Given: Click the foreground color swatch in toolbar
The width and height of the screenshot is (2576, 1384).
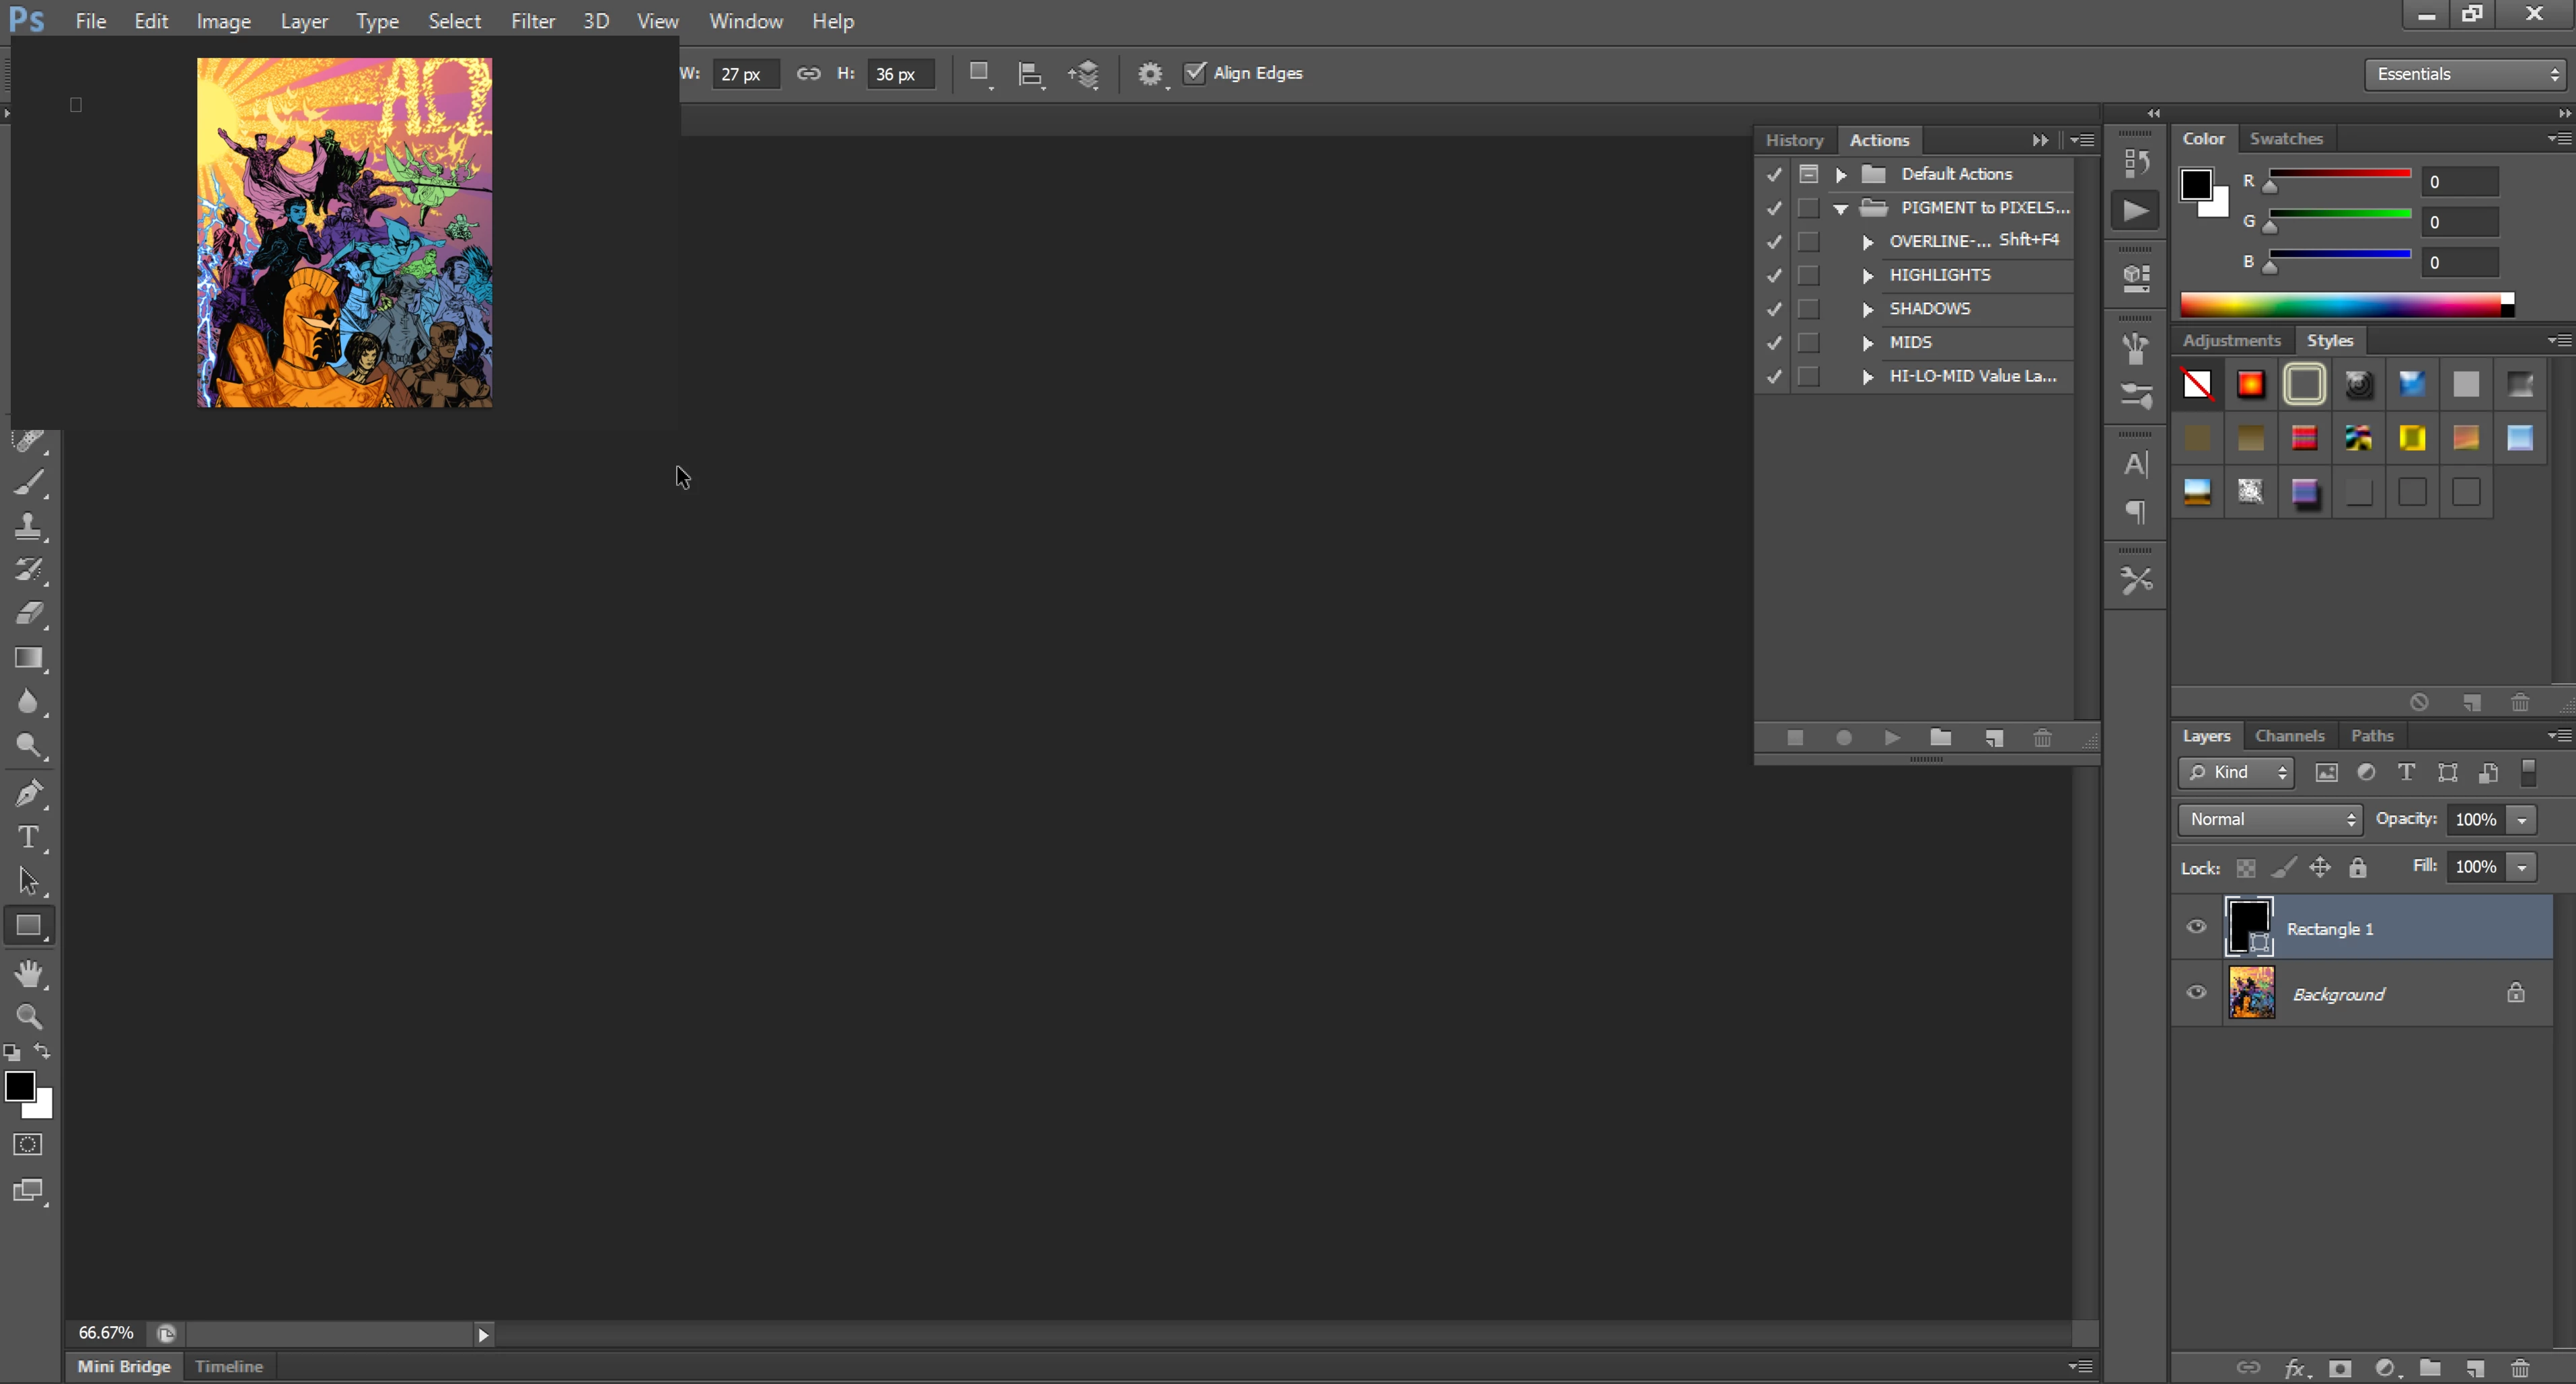Looking at the screenshot, I should pyautogui.click(x=19, y=1086).
